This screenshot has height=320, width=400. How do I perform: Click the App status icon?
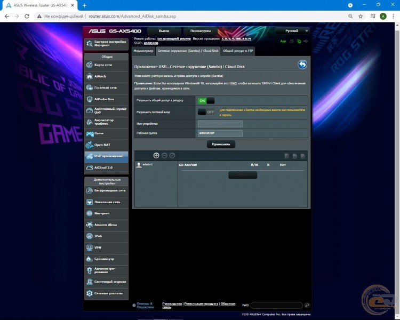coord(283,42)
